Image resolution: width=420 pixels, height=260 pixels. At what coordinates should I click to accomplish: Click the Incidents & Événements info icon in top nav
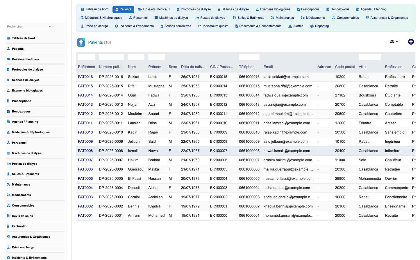(x=117, y=26)
